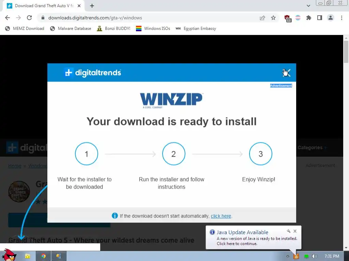Open the Bonzi BUDDY! bookmark

click(113, 29)
